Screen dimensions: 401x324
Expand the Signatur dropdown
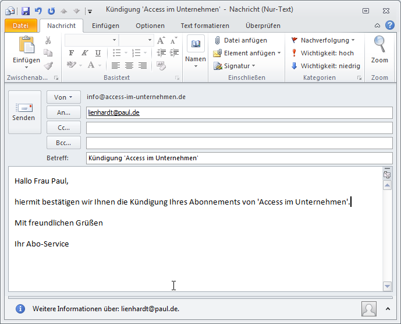[x=234, y=66]
